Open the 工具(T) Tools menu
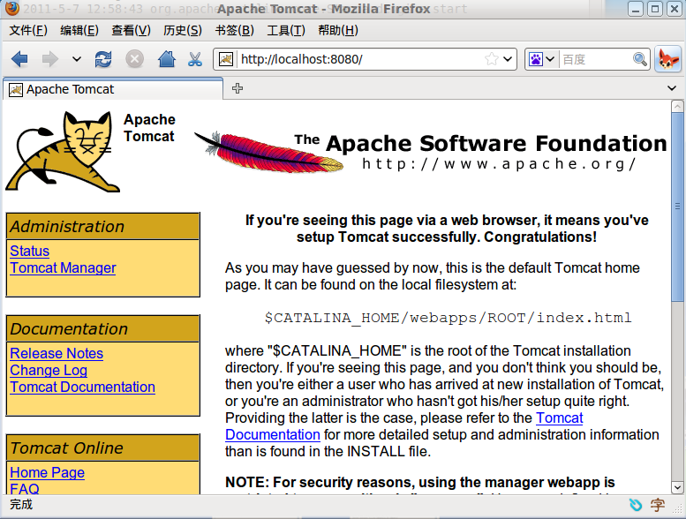This screenshot has width=686, height=519. [286, 30]
